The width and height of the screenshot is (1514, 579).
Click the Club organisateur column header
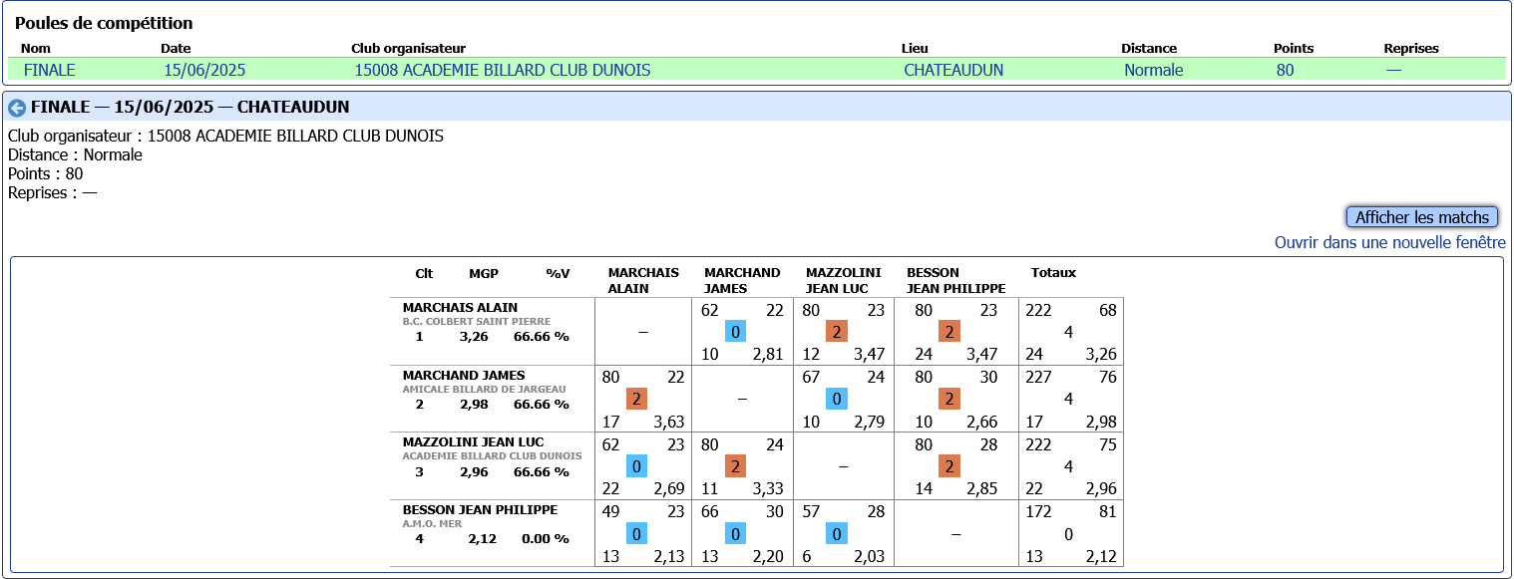coord(409,48)
